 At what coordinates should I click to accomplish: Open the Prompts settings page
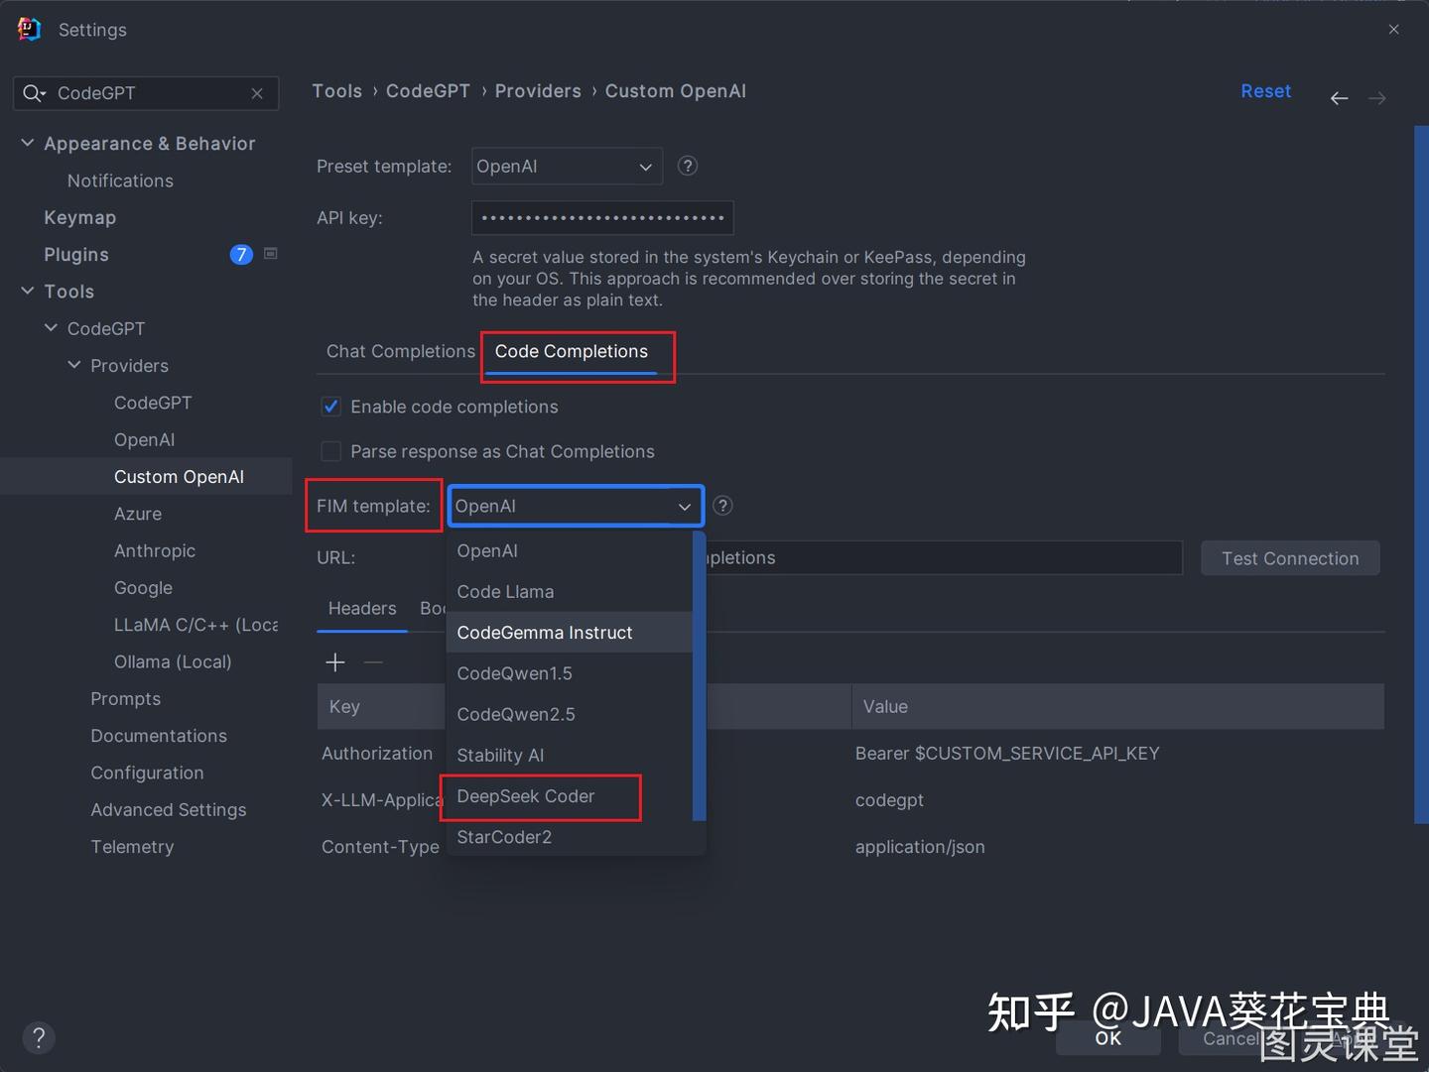[125, 699]
